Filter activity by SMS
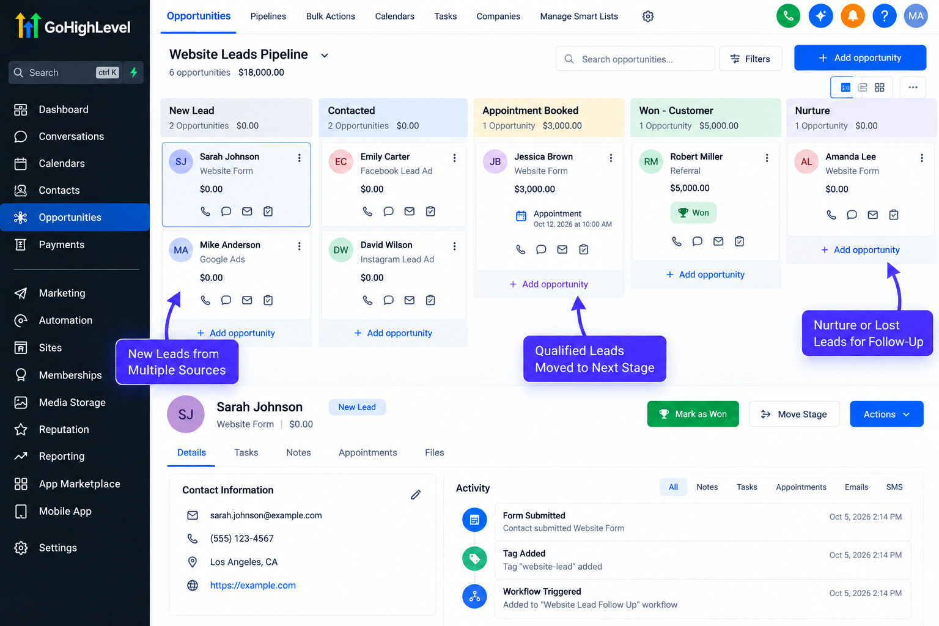The image size is (939, 626). click(894, 487)
